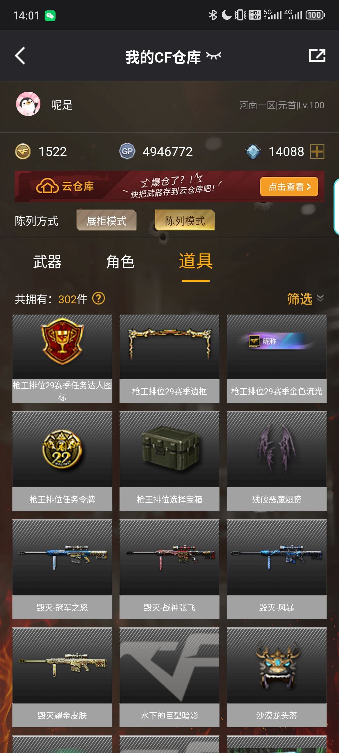
Task: Open the 角色 tab
Action: point(120,262)
